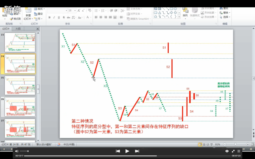Click the 格式刷 format painter
Screen dimensions: 255x159
pyautogui.click(x=15, y=19)
